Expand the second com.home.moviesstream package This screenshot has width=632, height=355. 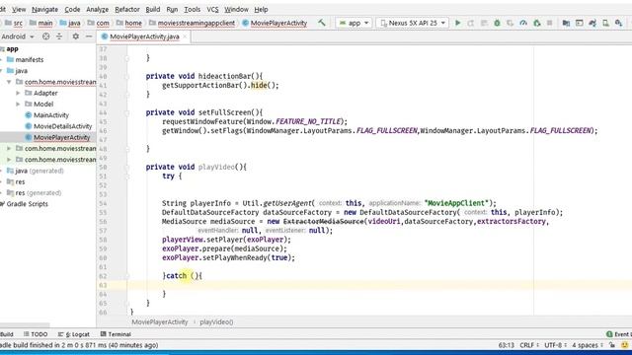9,149
